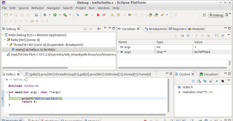
Task: Close the Variables view tab
Action: [138, 29]
